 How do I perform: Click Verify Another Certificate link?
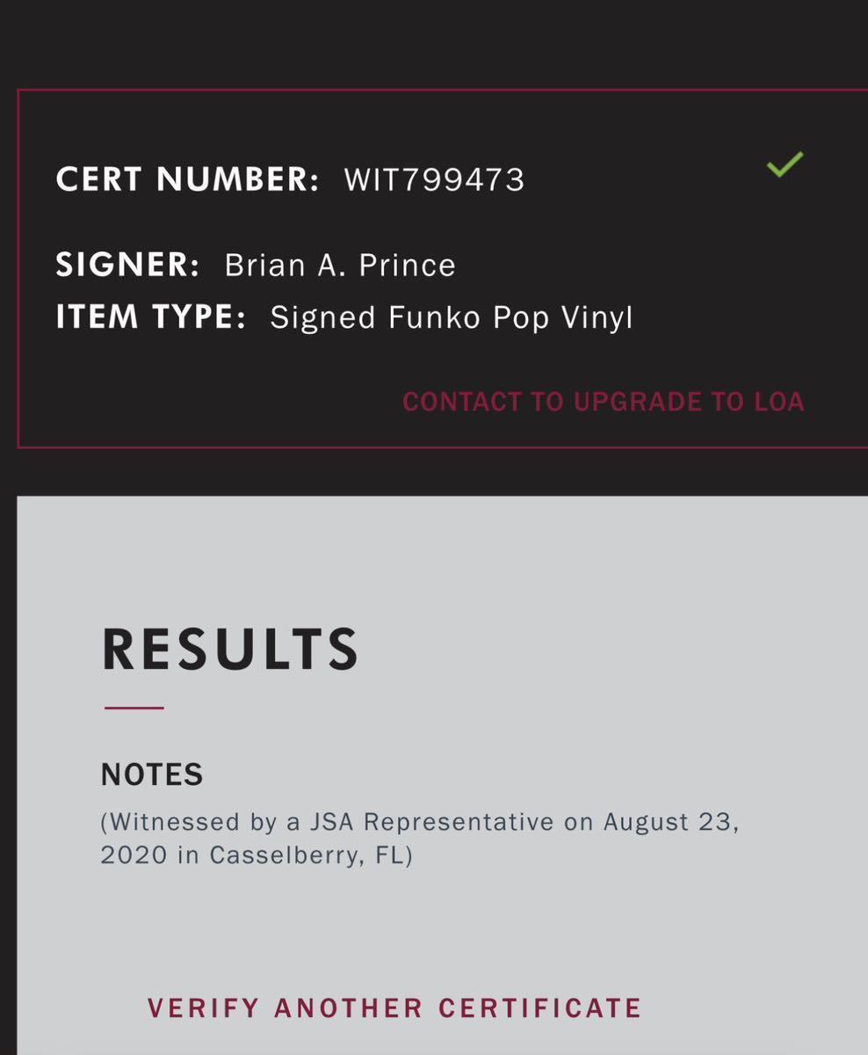(394, 1008)
